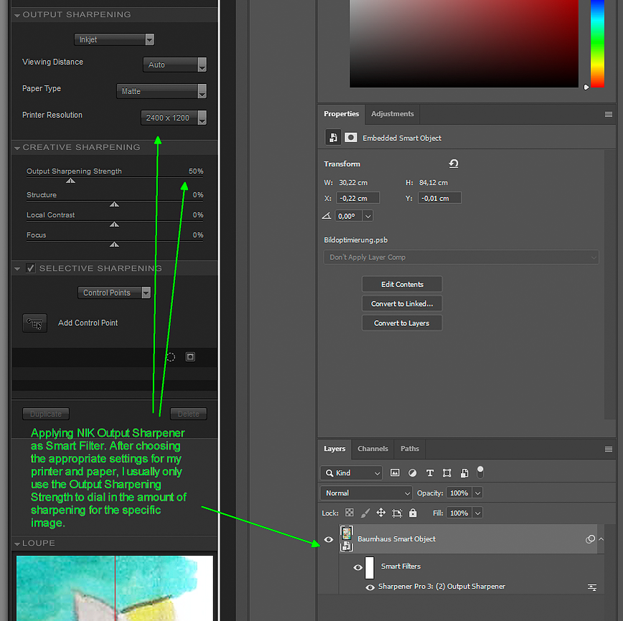Toggle the Selective Sharpening checkbox
The width and height of the screenshot is (623, 621).
pos(31,269)
